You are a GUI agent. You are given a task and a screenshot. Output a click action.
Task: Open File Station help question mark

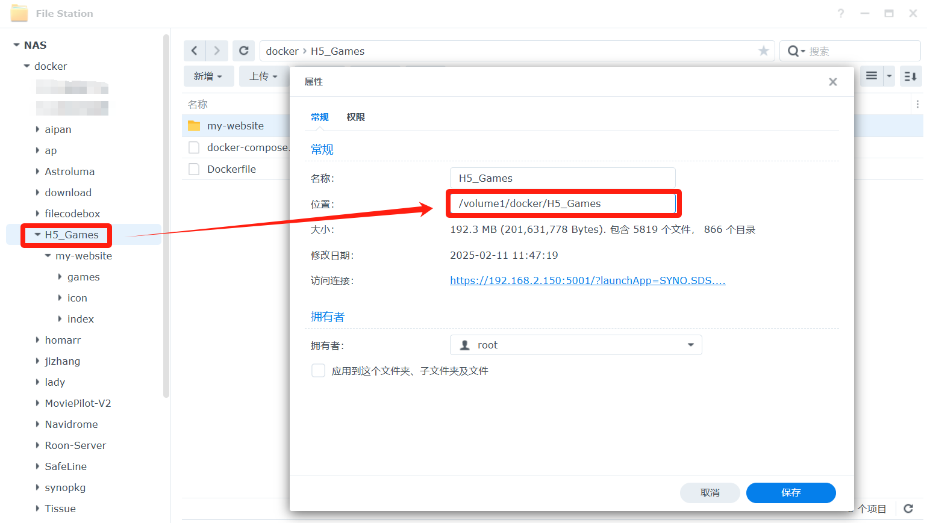(x=840, y=13)
